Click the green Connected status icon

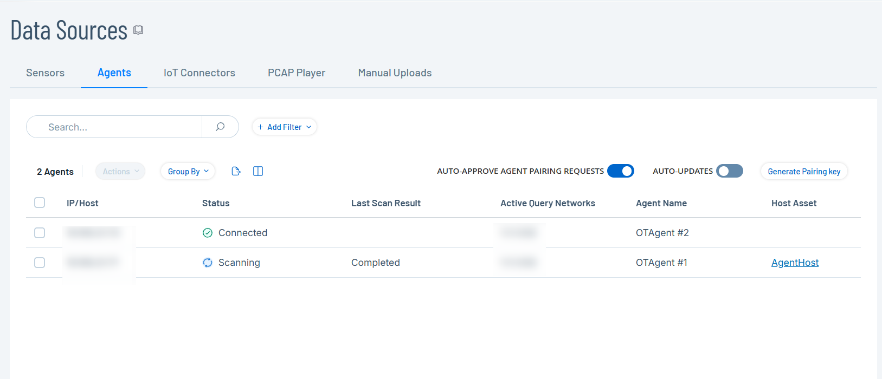click(208, 233)
